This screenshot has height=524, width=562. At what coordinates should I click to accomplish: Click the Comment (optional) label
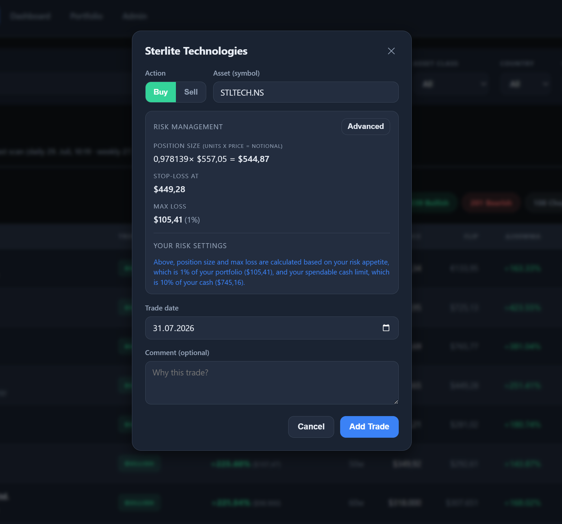click(177, 353)
